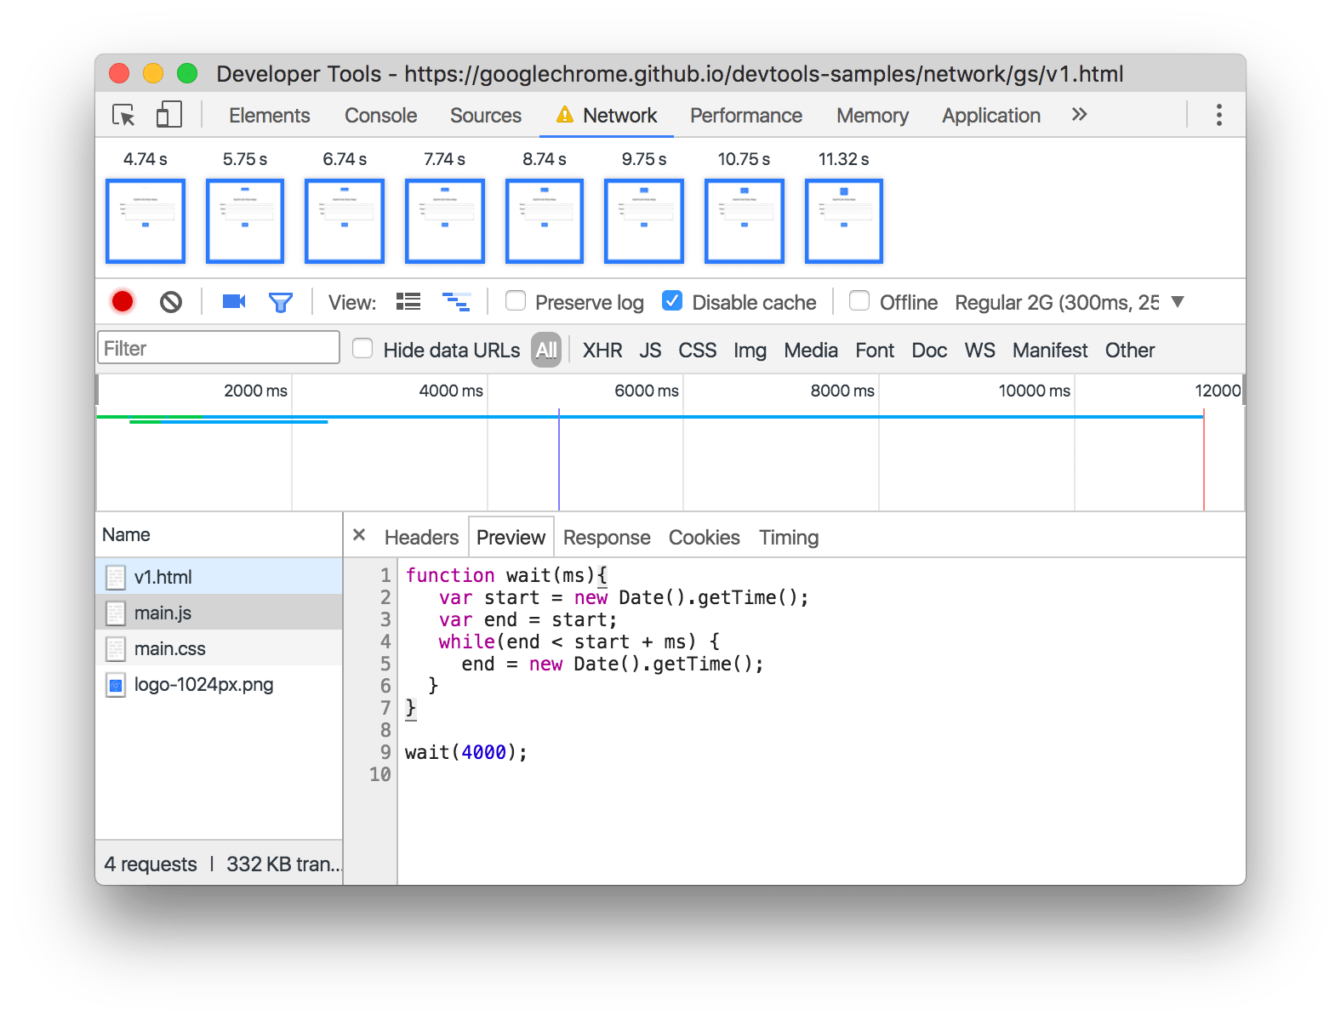Open the DevTools three-dot menu
Image resolution: width=1341 pixels, height=1021 pixels.
pos(1218,115)
